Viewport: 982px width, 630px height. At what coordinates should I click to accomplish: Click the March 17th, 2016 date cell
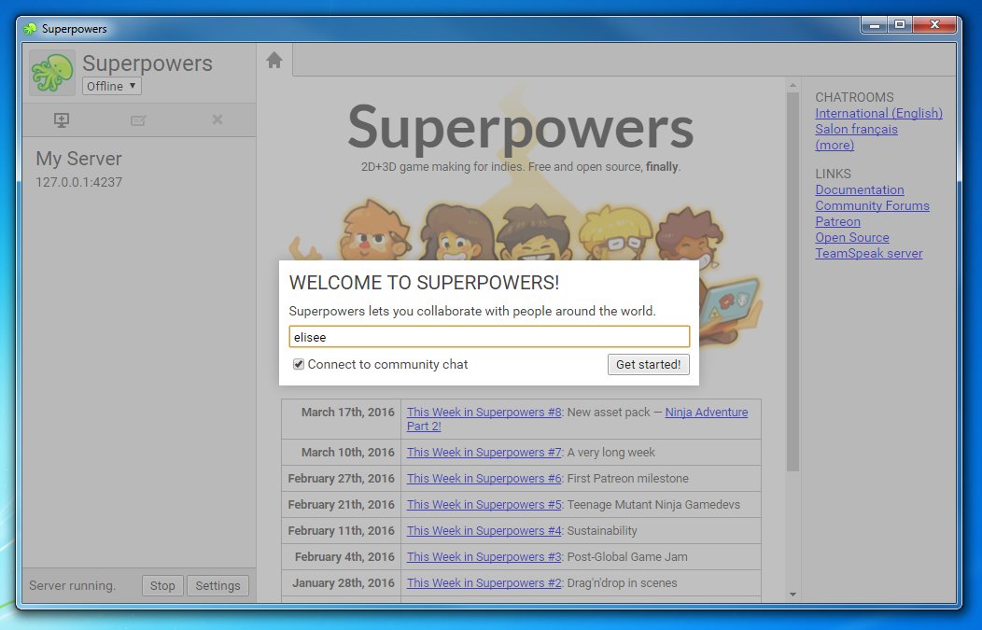pos(342,419)
